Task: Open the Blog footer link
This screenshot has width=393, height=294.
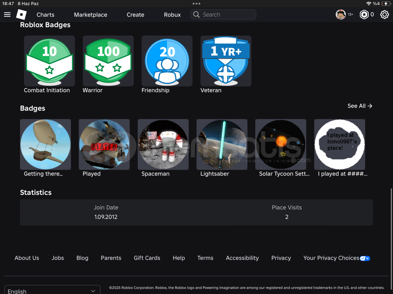Action: tap(82, 258)
